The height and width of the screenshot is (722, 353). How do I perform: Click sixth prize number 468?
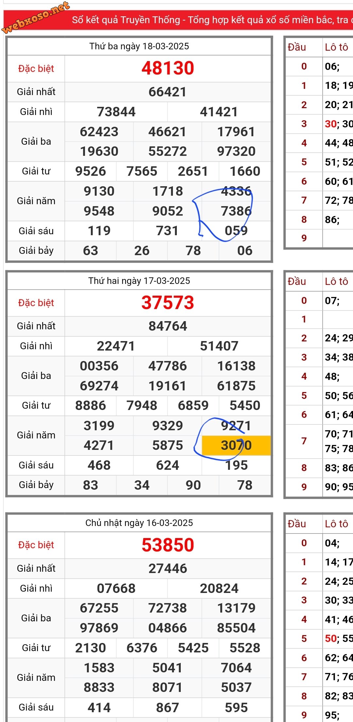(x=99, y=465)
